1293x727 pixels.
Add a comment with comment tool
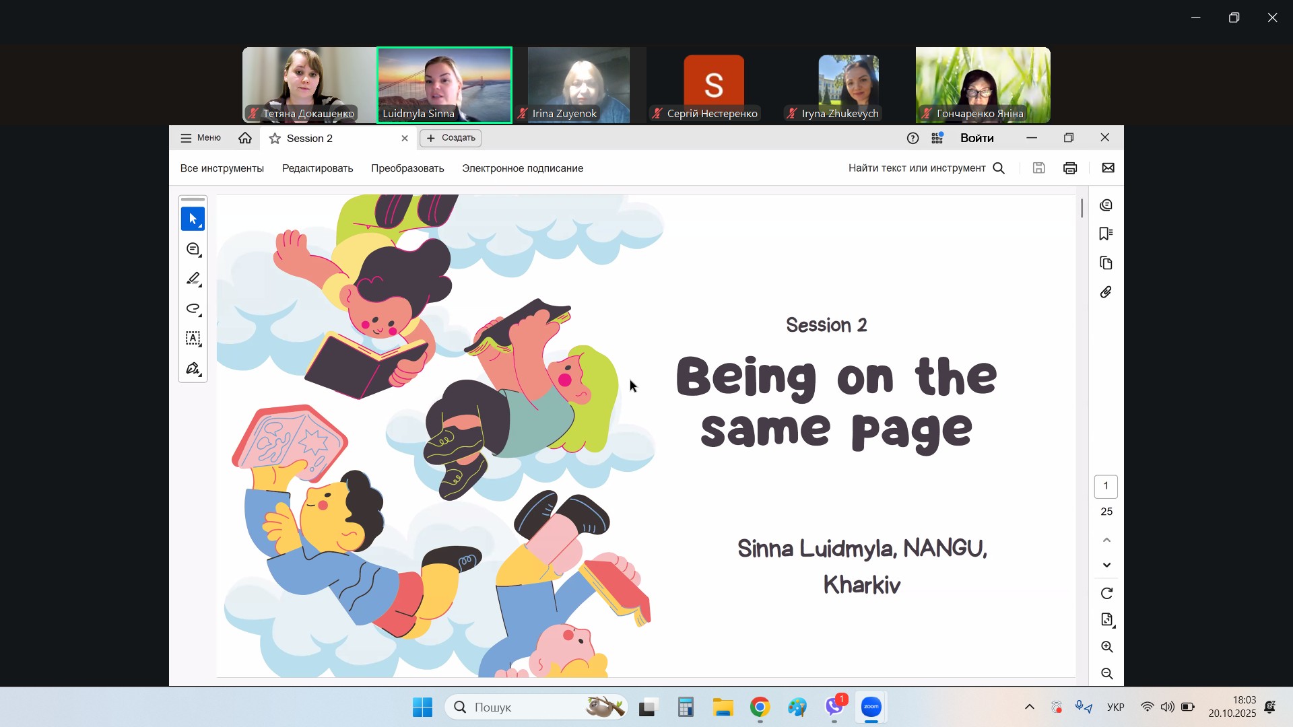(x=193, y=250)
